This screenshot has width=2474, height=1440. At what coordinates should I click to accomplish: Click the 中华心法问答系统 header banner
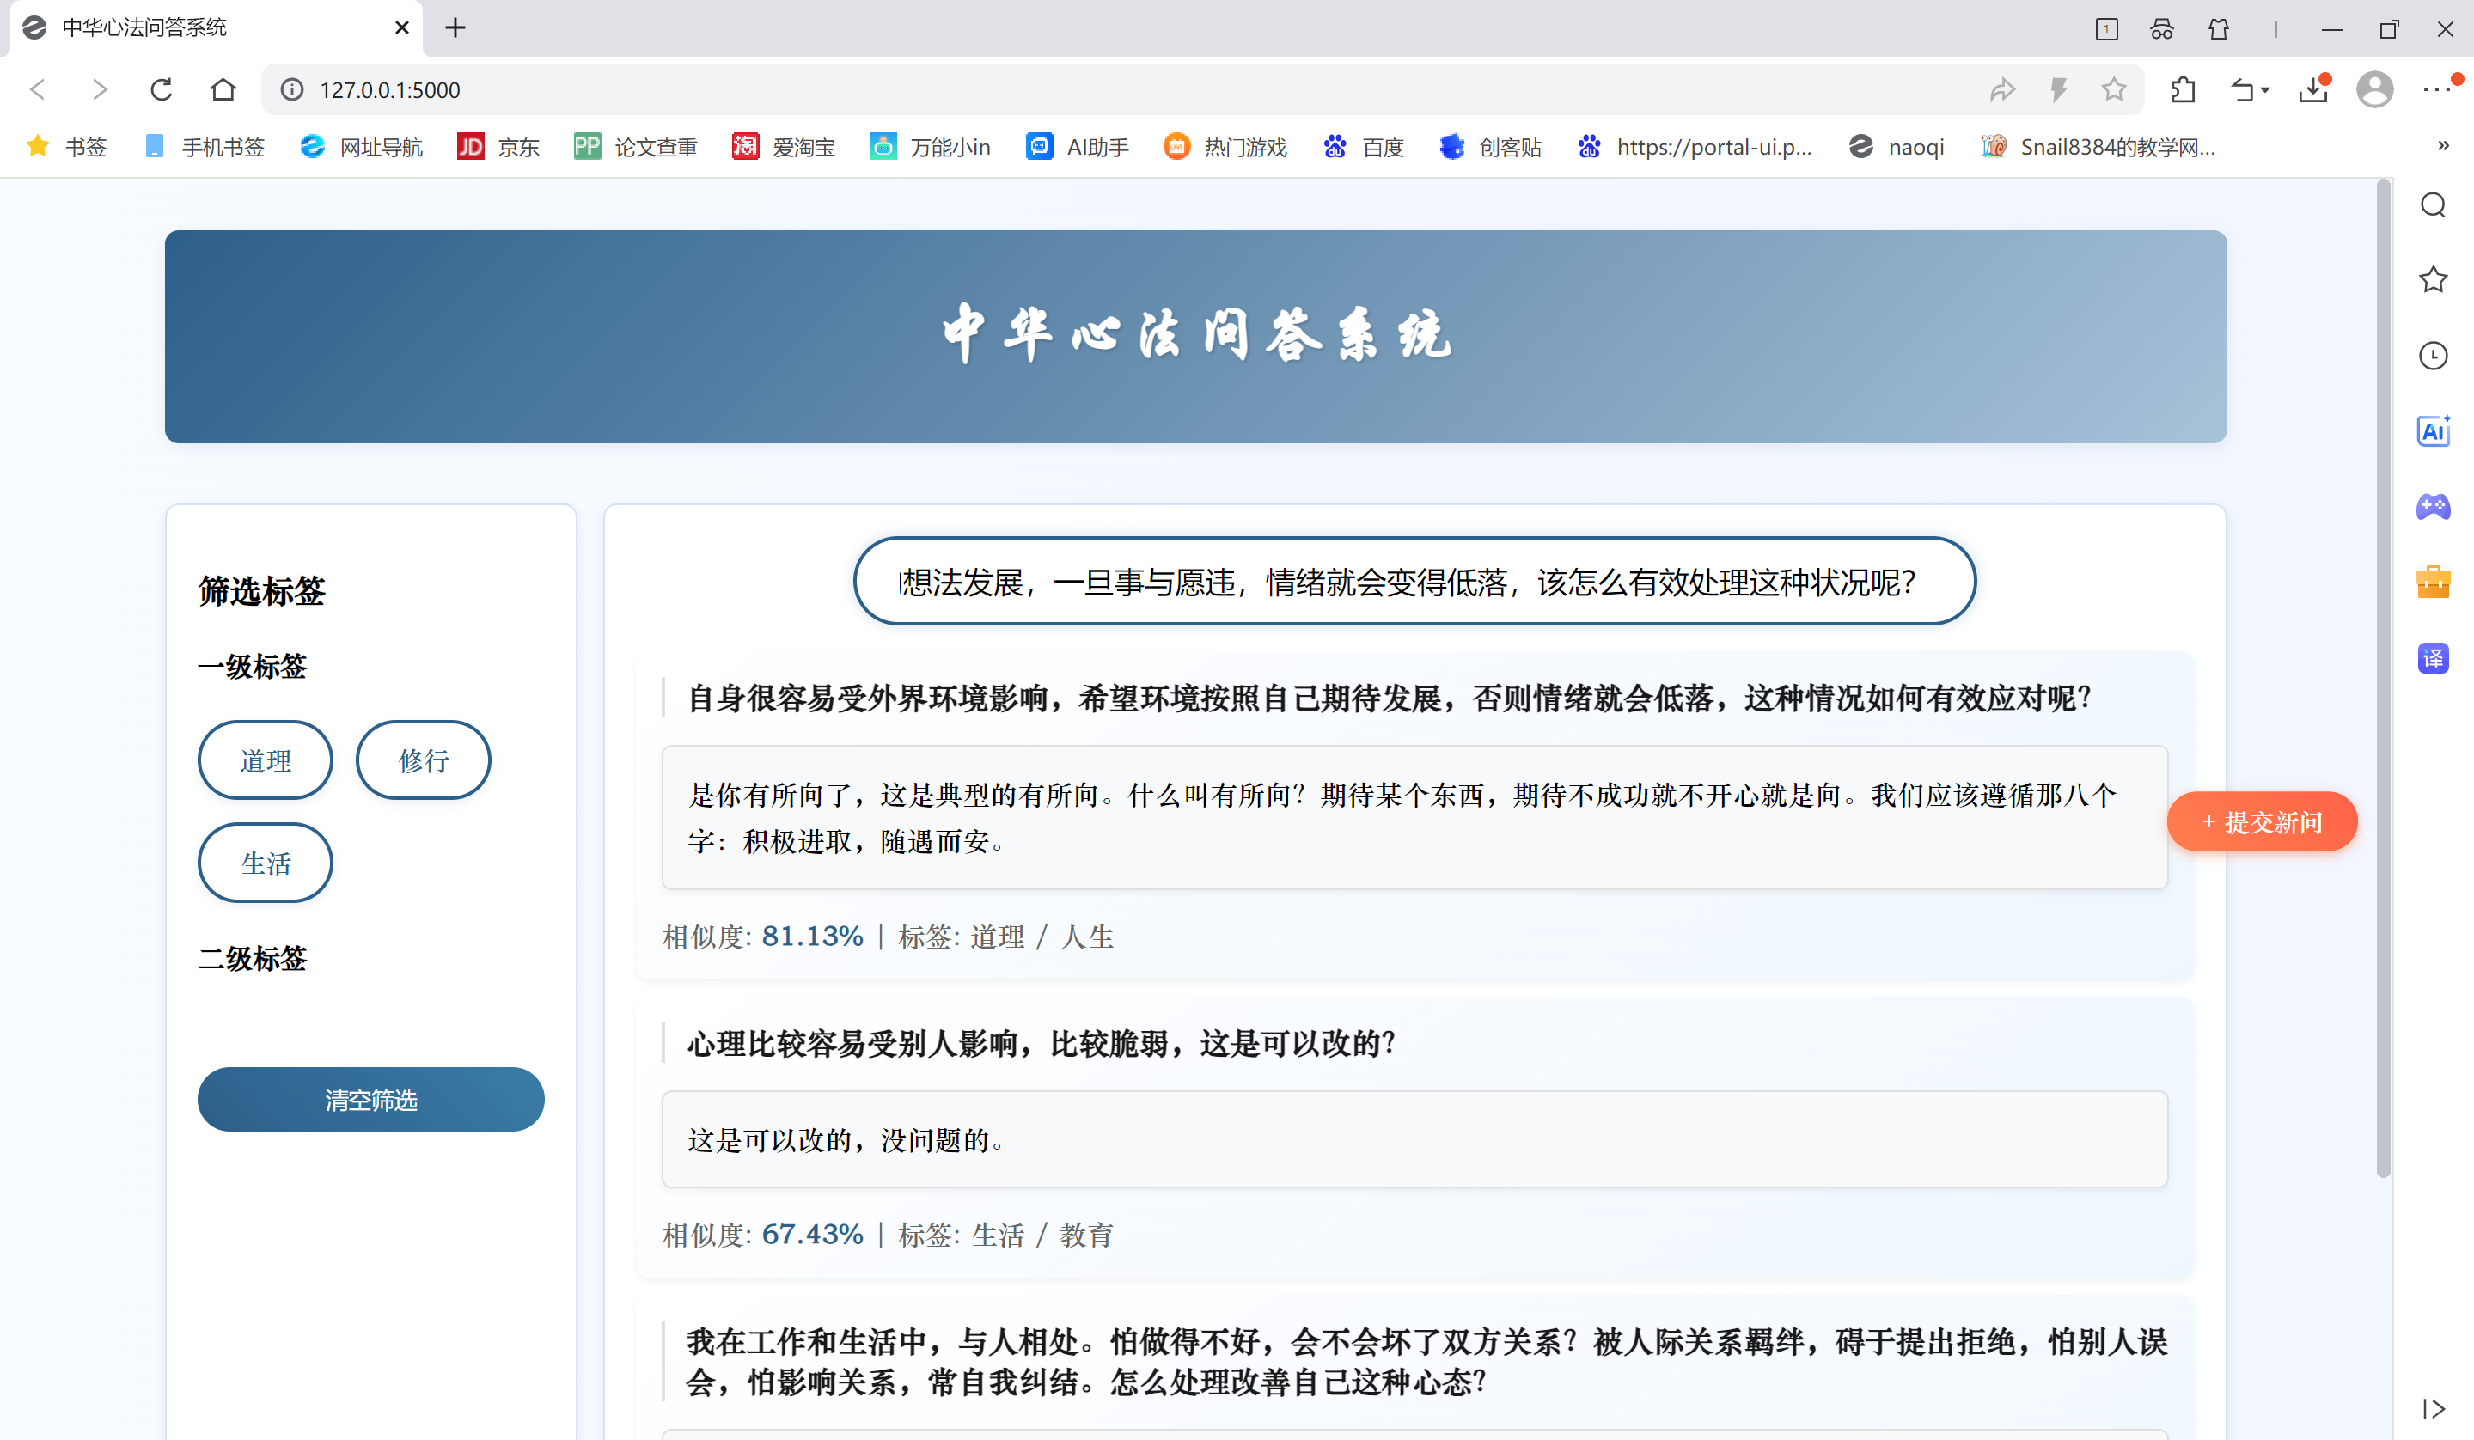coord(1194,337)
